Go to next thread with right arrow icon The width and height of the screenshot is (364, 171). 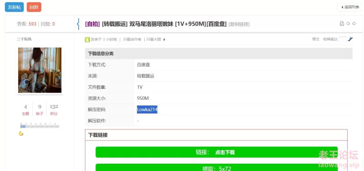coord(354,24)
